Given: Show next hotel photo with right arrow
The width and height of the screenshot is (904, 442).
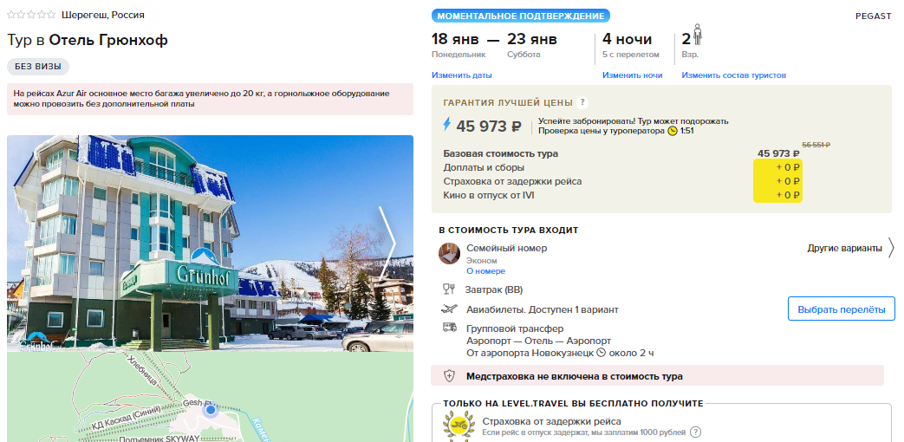Looking at the screenshot, I should coord(387,244).
